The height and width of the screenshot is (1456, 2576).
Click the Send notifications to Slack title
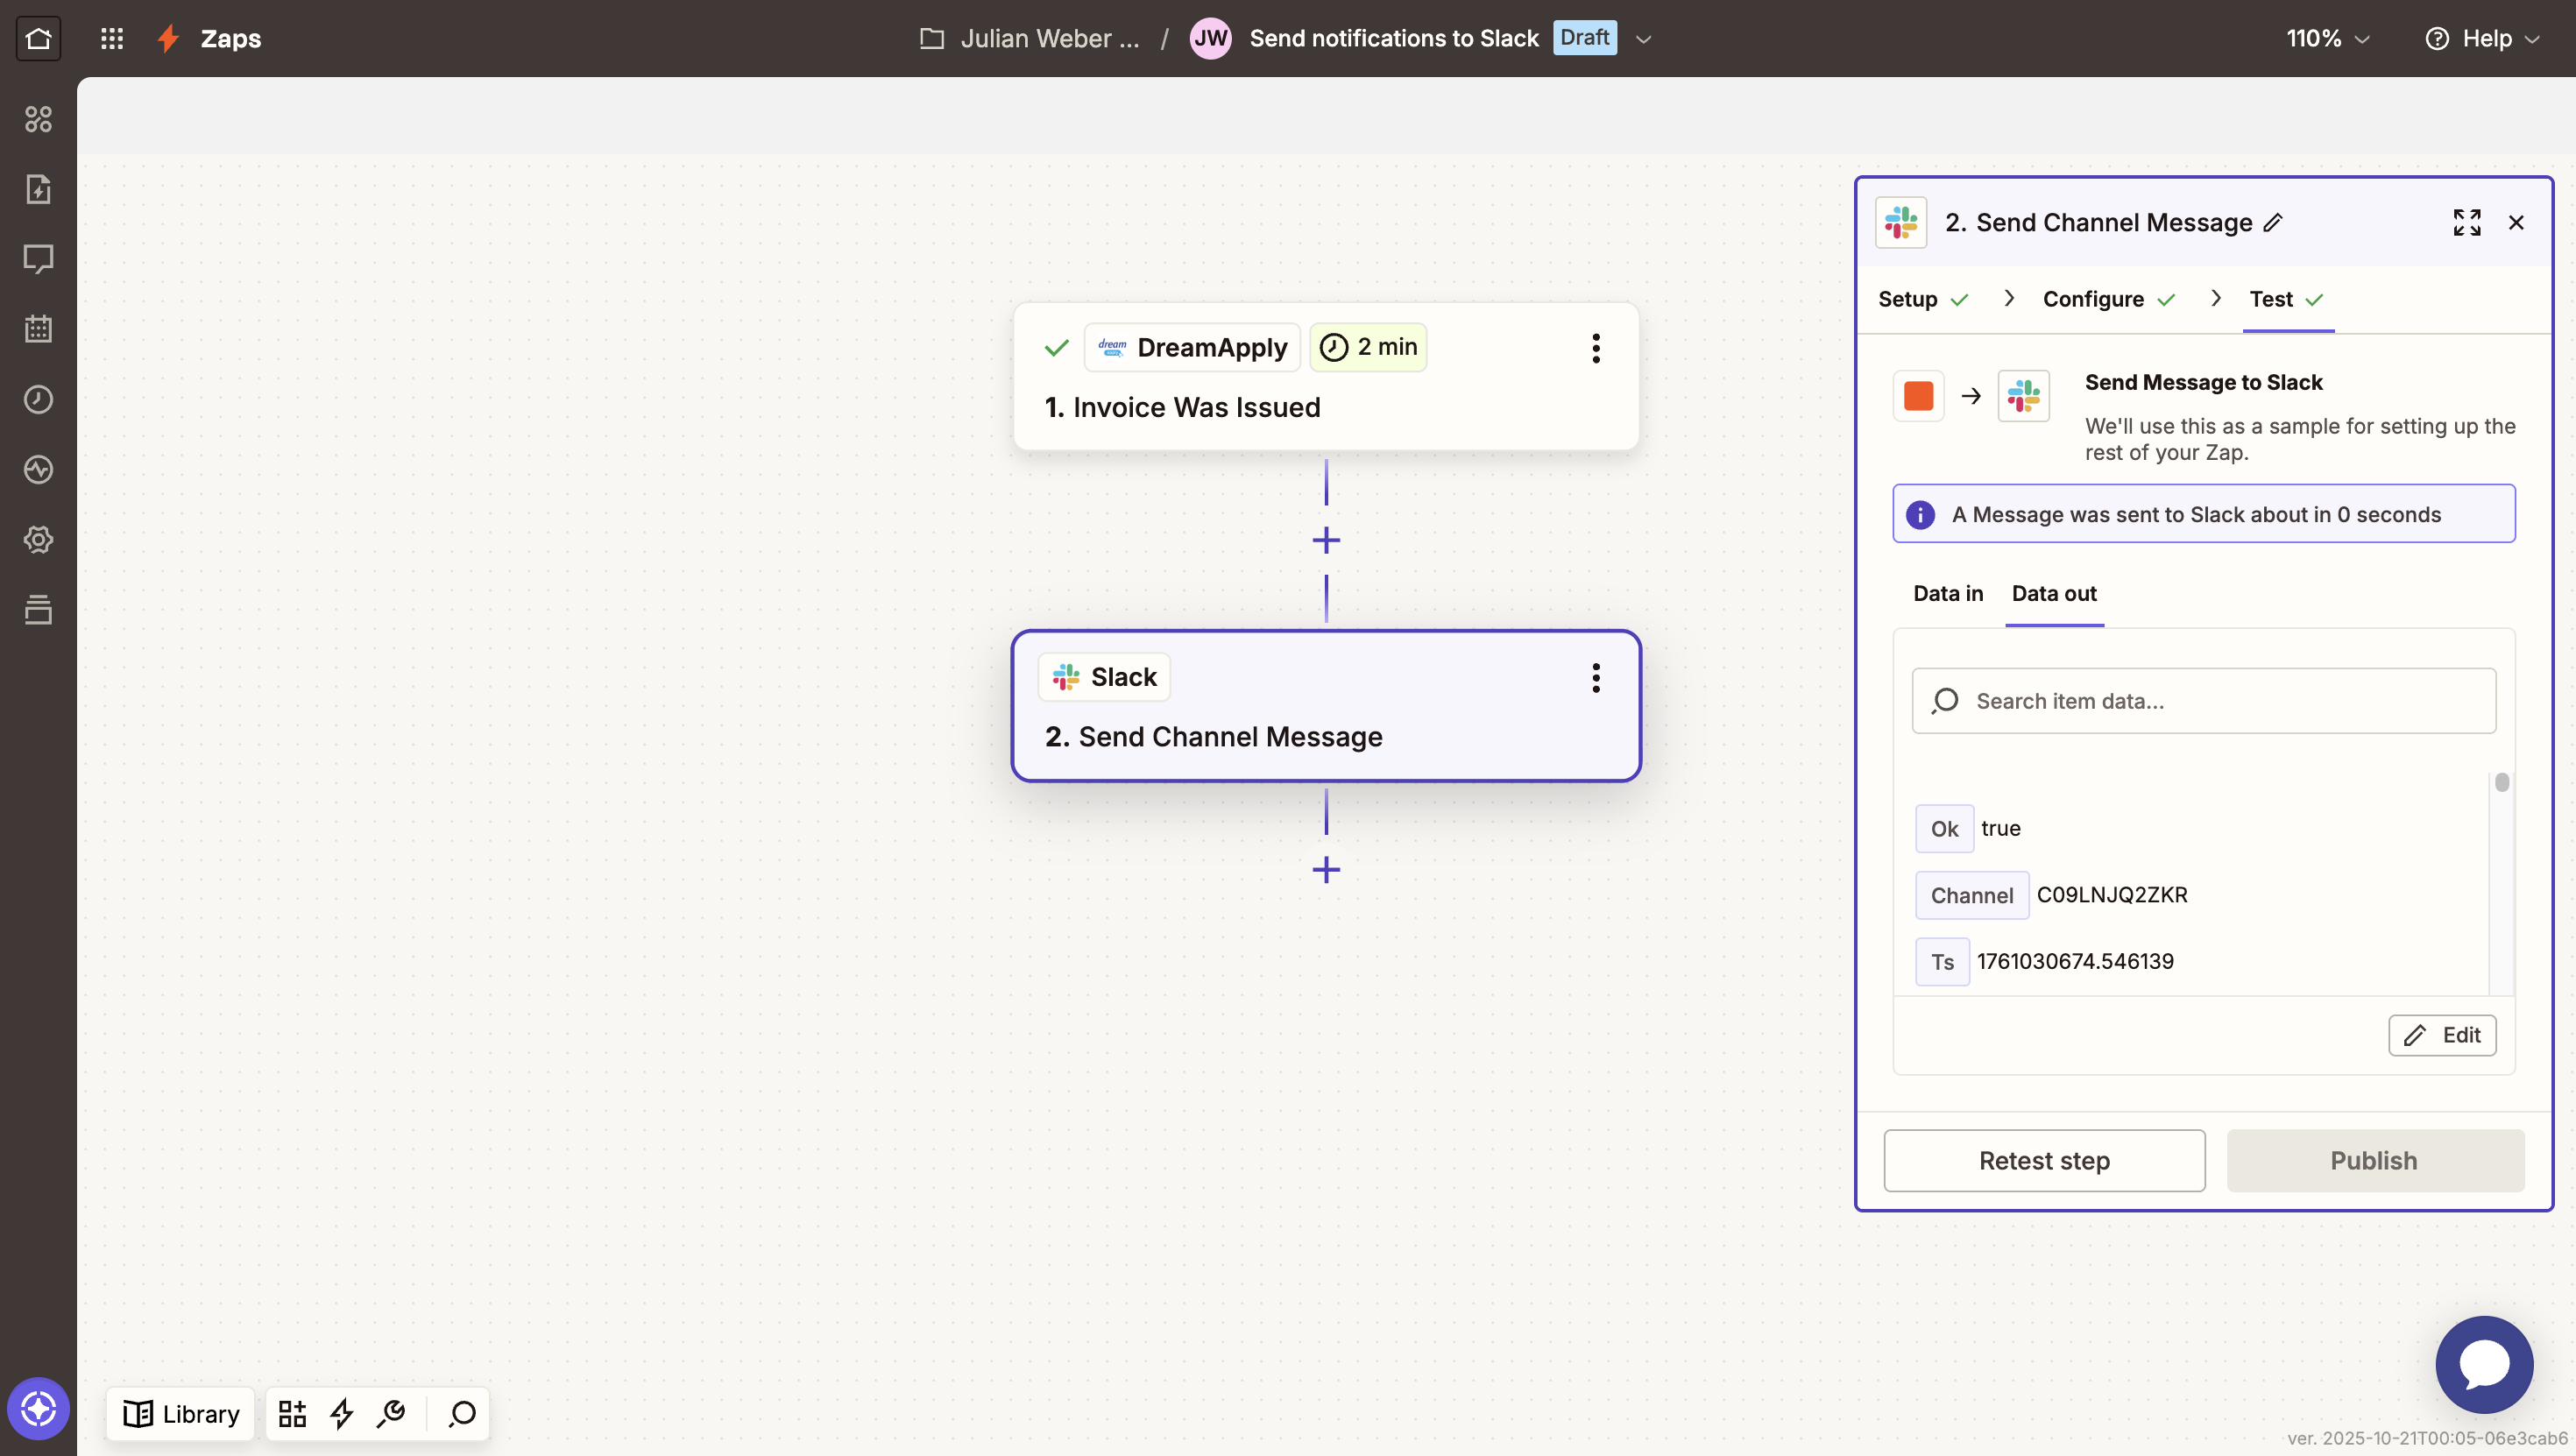[1394, 38]
